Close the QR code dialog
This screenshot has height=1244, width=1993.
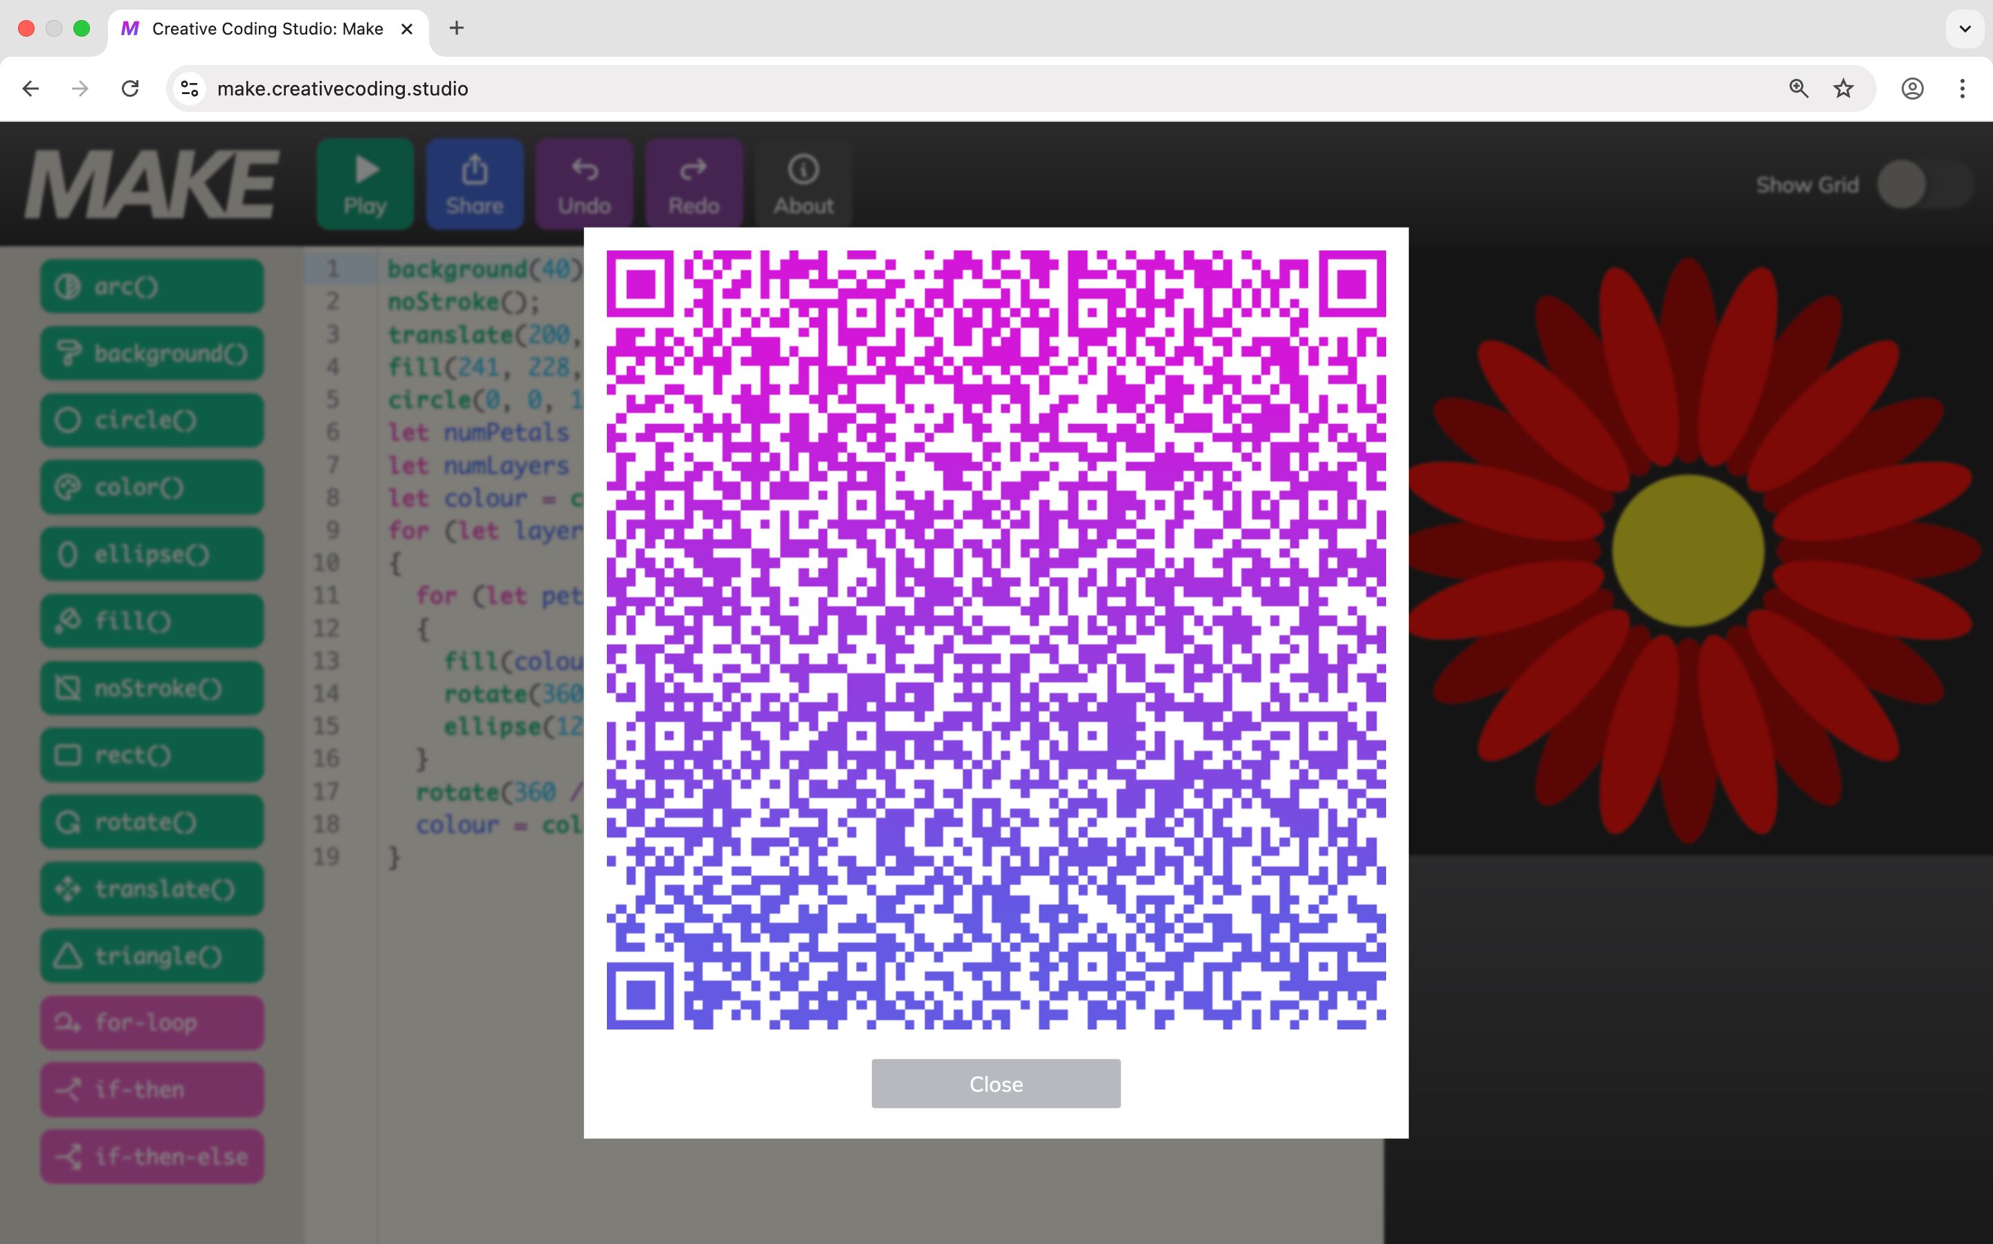[996, 1083]
